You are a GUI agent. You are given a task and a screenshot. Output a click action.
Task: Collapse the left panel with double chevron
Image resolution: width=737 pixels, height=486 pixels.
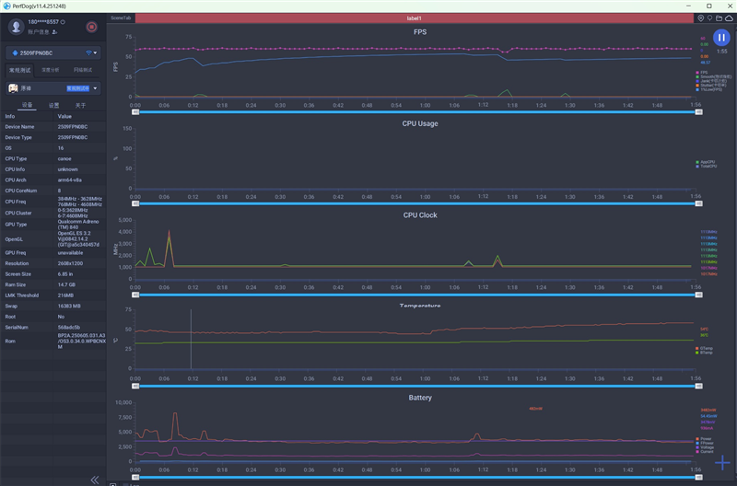[x=94, y=480]
